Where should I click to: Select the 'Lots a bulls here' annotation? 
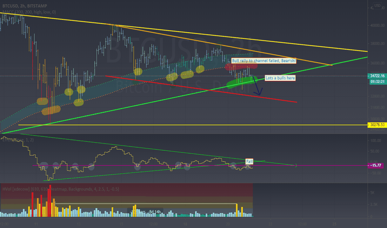[280, 78]
